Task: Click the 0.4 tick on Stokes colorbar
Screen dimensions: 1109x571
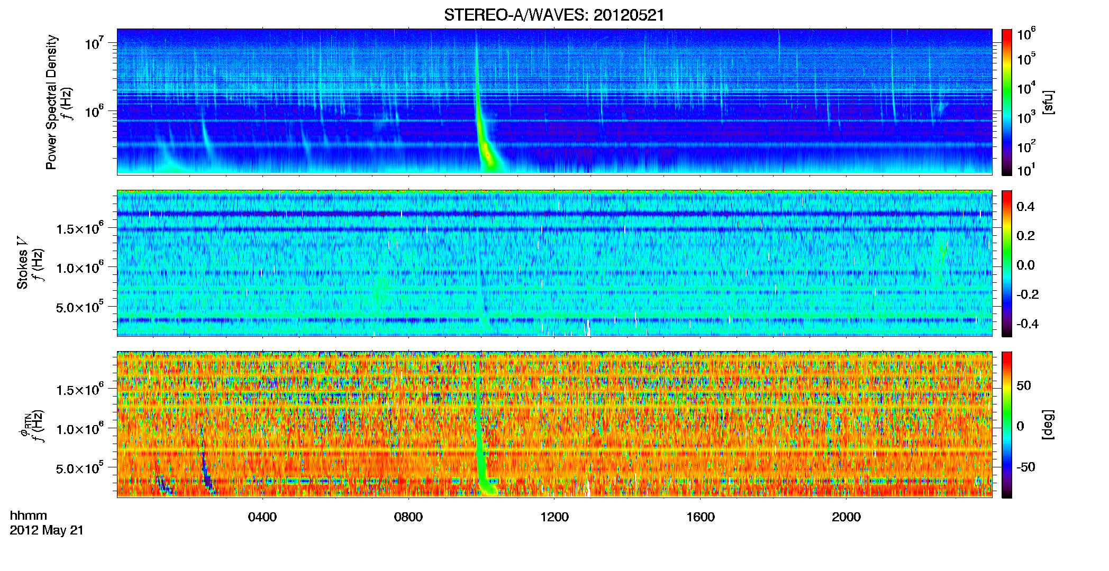Action: click(x=1025, y=207)
